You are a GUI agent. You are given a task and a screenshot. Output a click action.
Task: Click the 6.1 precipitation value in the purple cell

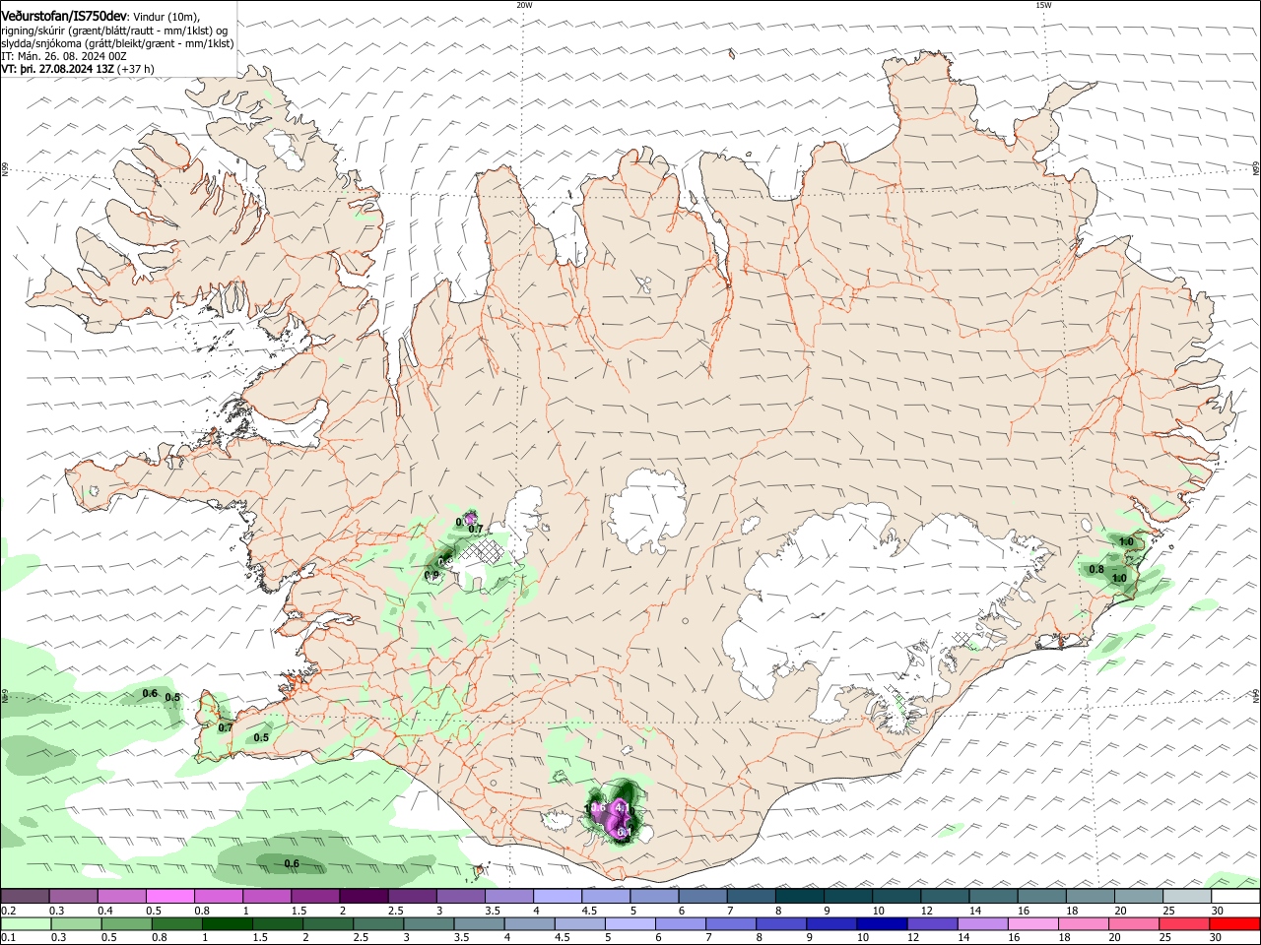[624, 832]
